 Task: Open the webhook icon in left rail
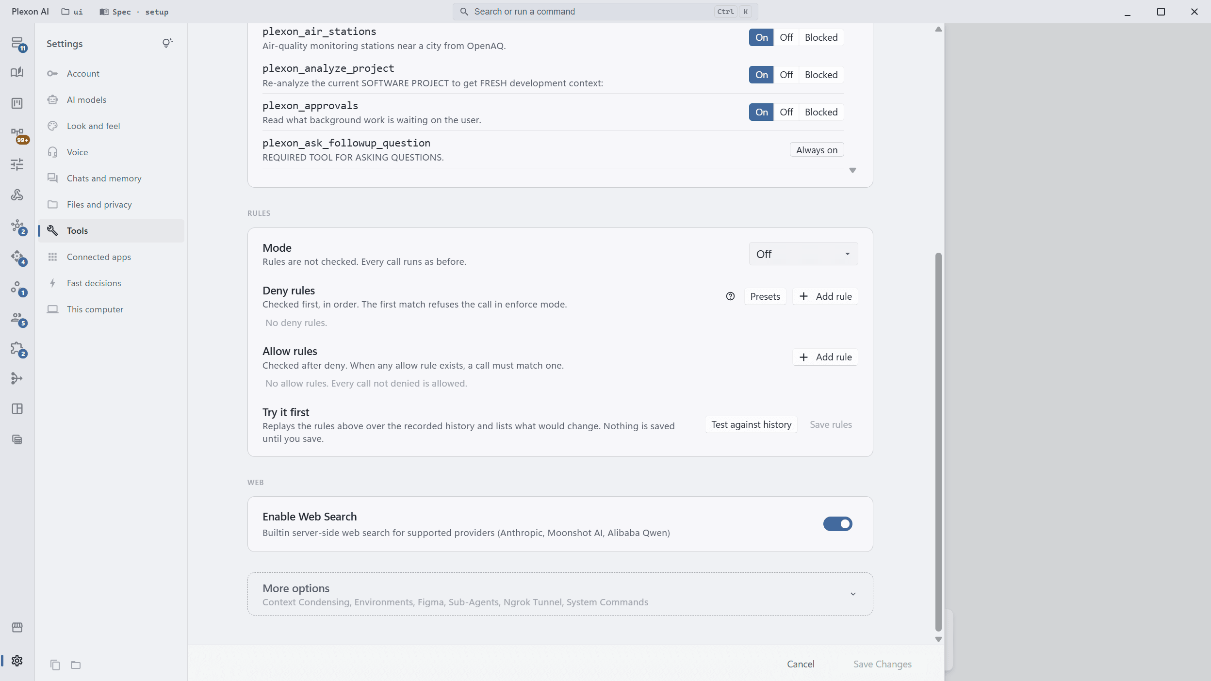(17, 195)
